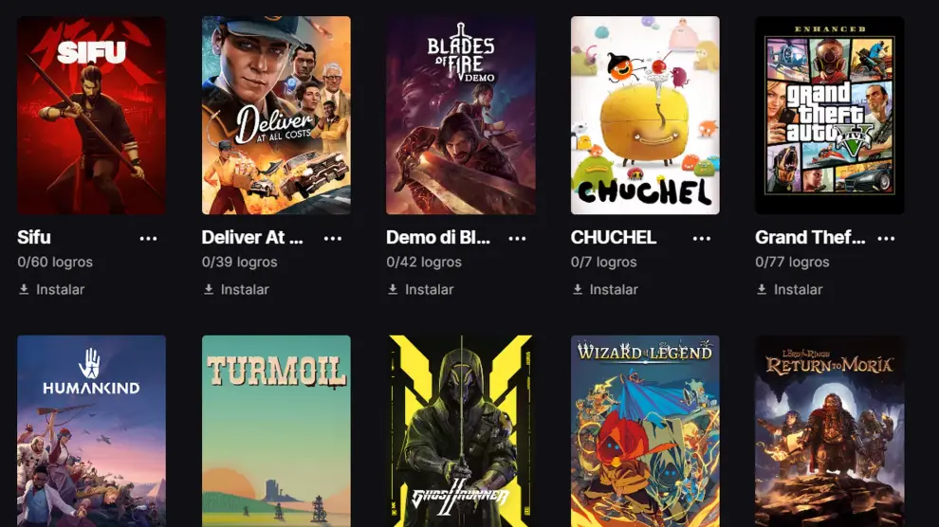Image resolution: width=939 pixels, height=527 pixels.
Task: Open the three-dot menu for Grand Theft Auto V
Action: coord(886,238)
